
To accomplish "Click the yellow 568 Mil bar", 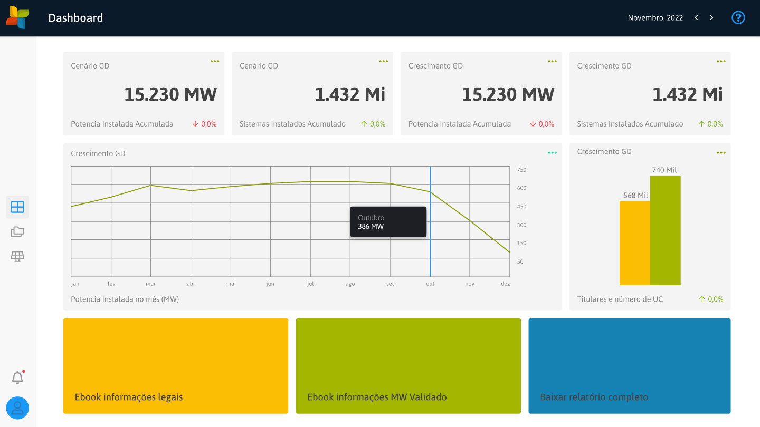I will [x=634, y=242].
